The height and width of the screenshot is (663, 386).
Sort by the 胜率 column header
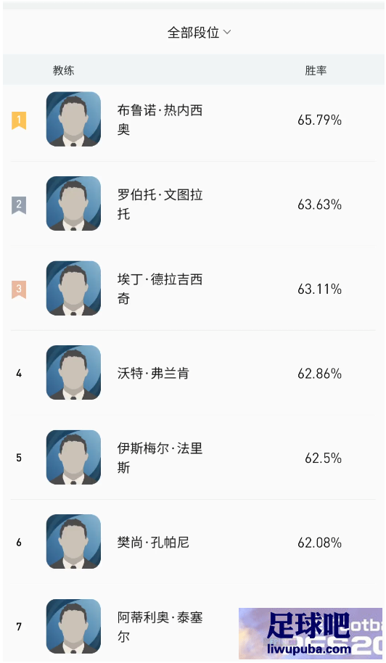316,70
